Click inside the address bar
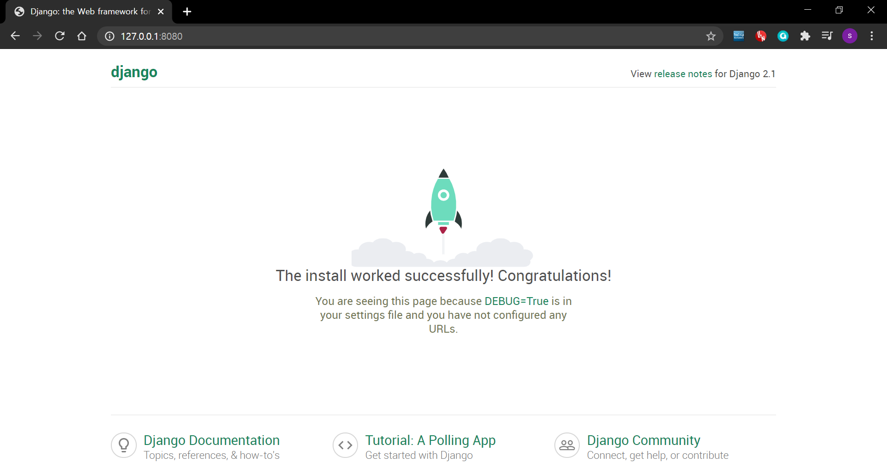This screenshot has height=475, width=887. click(323, 36)
